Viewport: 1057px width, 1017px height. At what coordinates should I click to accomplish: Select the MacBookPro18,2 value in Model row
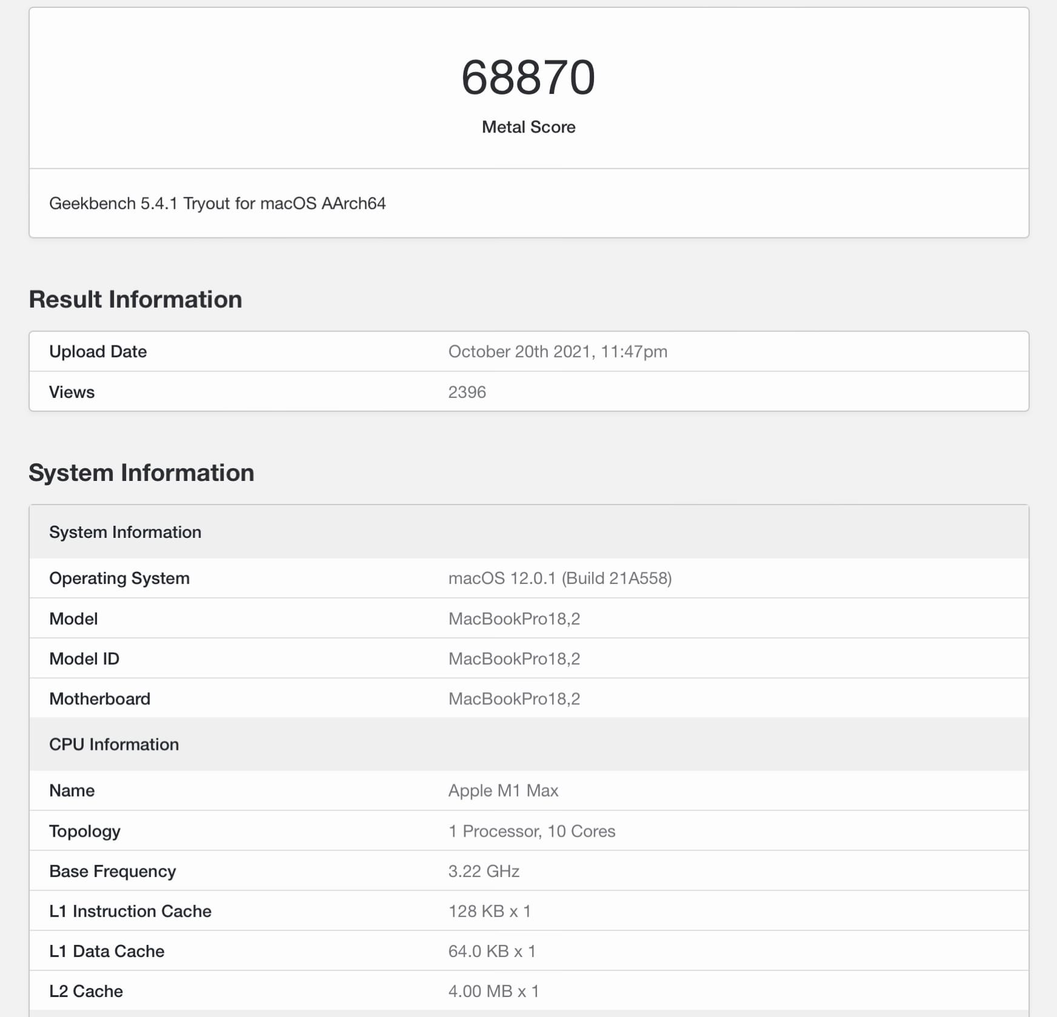click(x=515, y=618)
